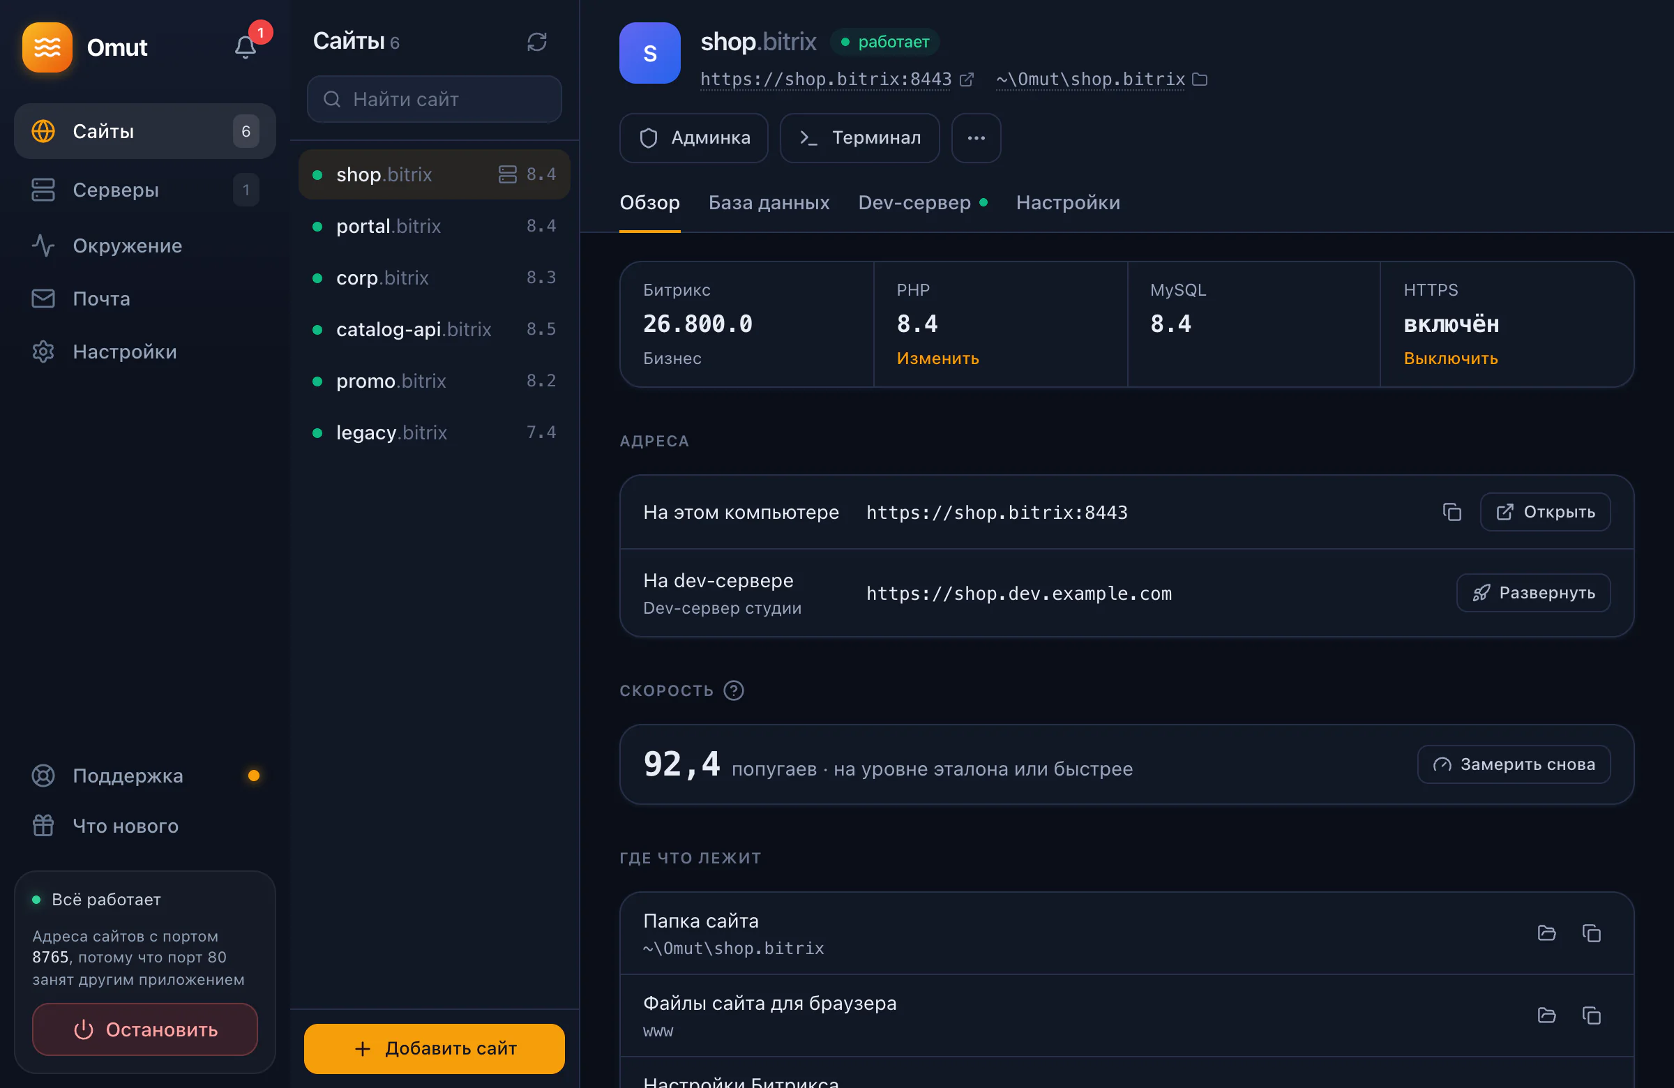The image size is (1674, 1088).
Task: Click Замерить снова to re-measure speed
Action: [1514, 764]
